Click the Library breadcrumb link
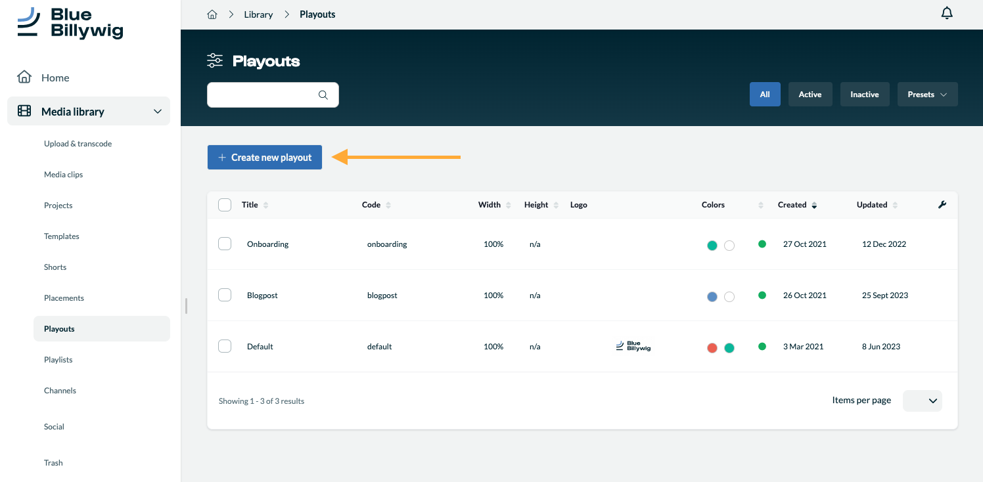Screen dimensions: 983x482 tap(258, 14)
